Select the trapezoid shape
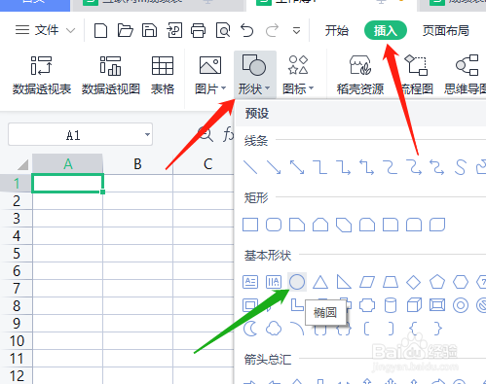The height and width of the screenshot is (384, 486). (x=391, y=282)
